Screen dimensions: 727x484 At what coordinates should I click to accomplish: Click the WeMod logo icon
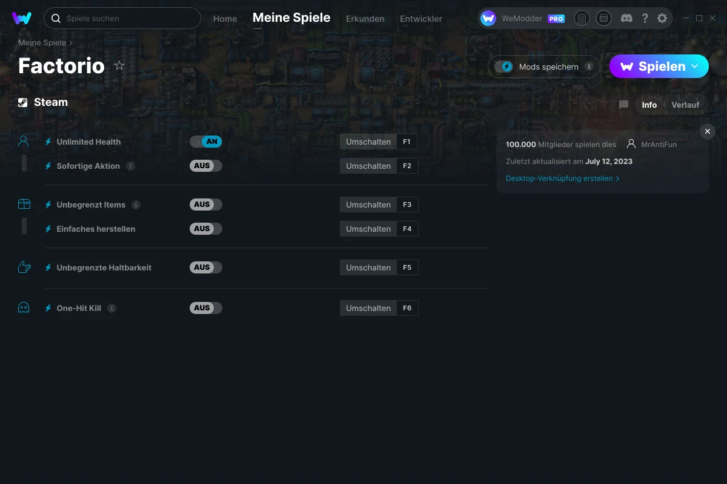[22, 18]
